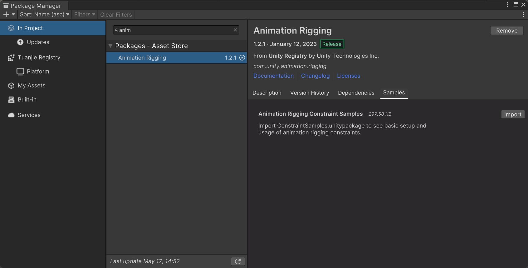The height and width of the screenshot is (268, 528).
Task: Open the toolbar kebab menu on right
Action: coord(523,15)
